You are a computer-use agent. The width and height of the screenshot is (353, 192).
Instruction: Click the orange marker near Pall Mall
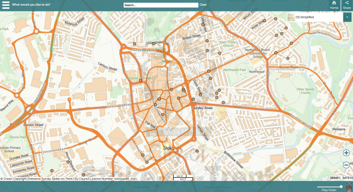click(163, 115)
